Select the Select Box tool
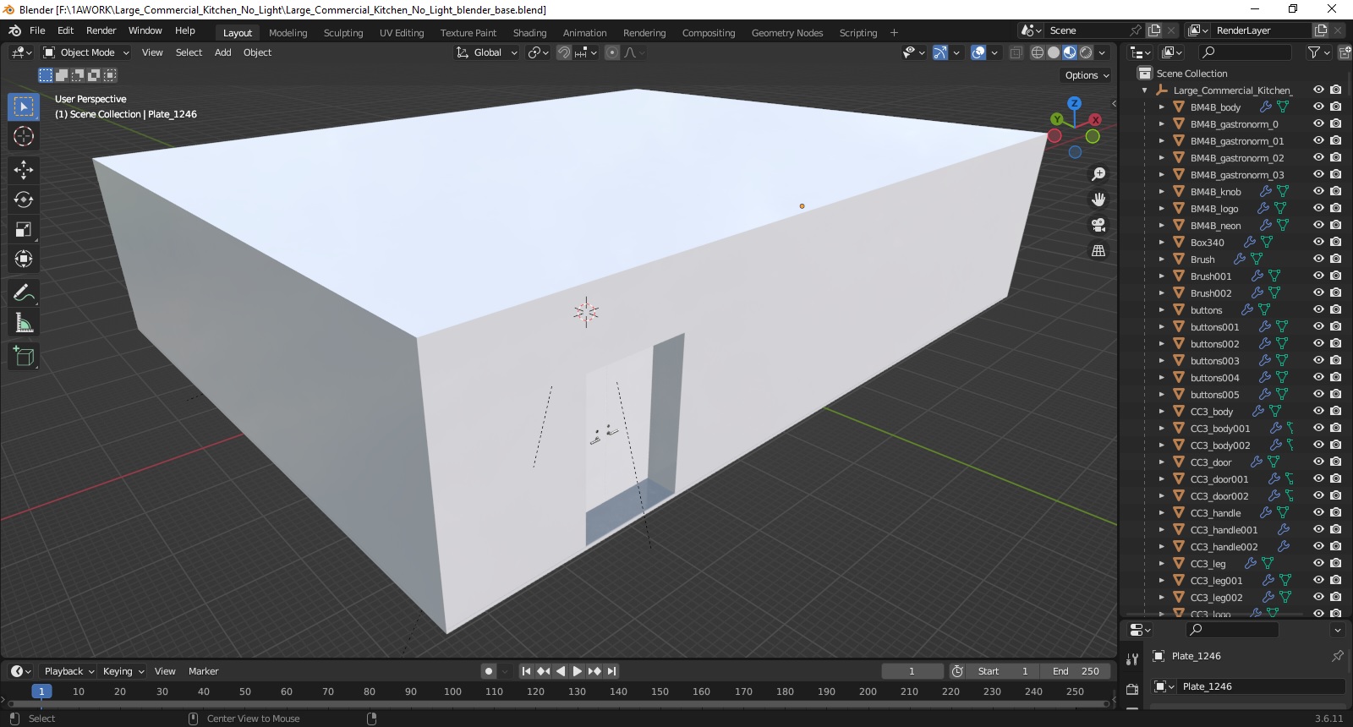 pos(24,107)
